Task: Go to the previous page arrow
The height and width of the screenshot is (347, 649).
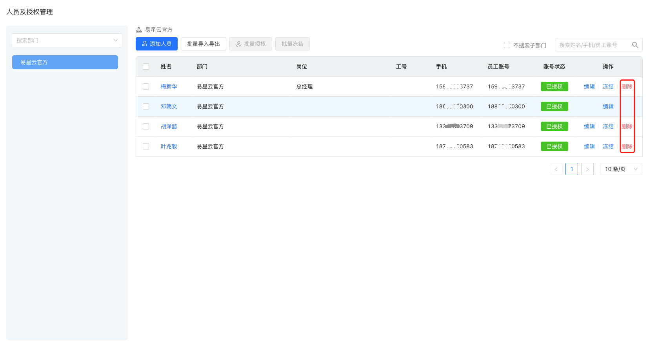Action: tap(556, 169)
